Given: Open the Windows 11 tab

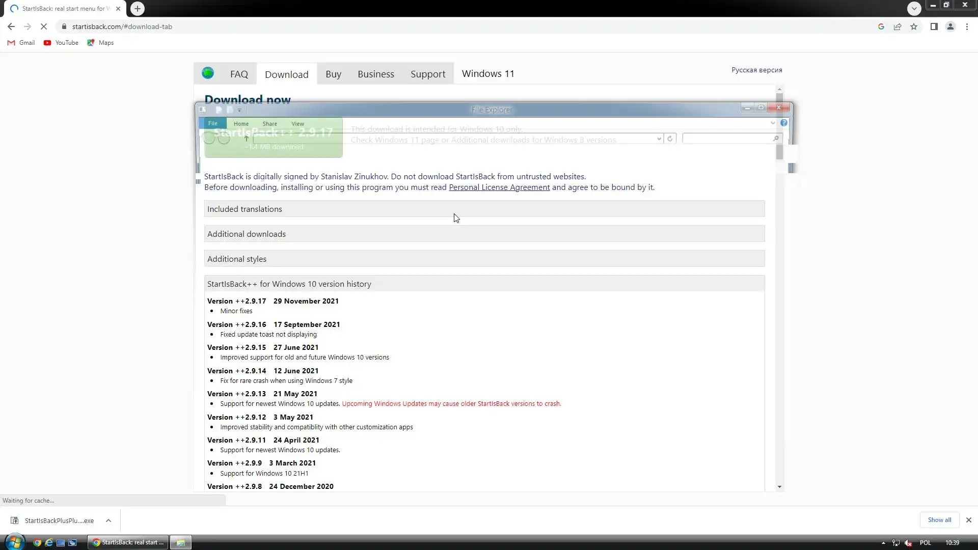Looking at the screenshot, I should click(487, 74).
